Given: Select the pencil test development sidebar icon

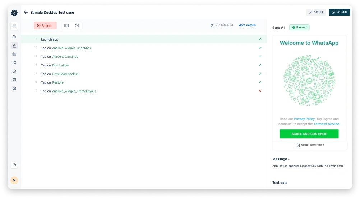Looking at the screenshot, I should (14, 46).
